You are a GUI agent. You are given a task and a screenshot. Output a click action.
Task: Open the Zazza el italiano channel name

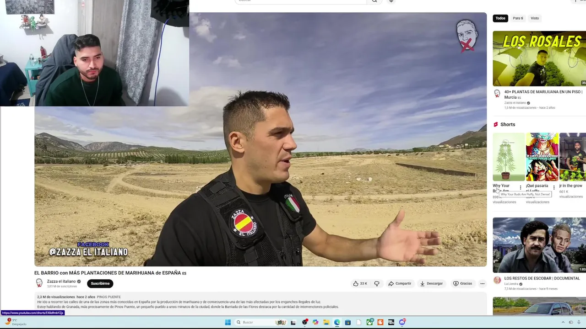click(61, 281)
